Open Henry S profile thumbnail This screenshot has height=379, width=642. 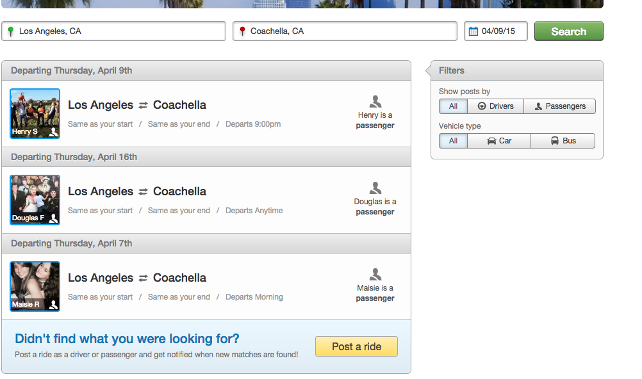coord(35,114)
